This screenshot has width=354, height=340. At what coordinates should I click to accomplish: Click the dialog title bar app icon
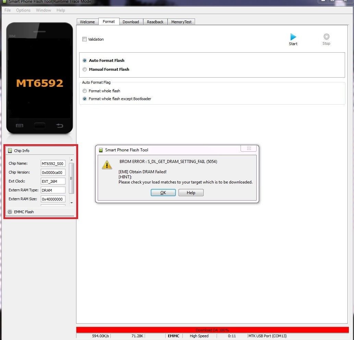[101, 150]
